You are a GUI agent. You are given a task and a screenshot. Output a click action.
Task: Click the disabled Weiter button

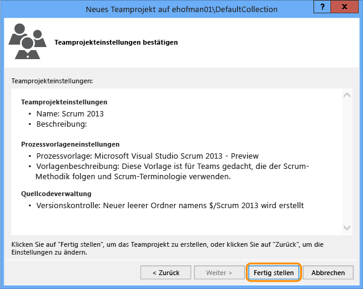click(x=219, y=273)
